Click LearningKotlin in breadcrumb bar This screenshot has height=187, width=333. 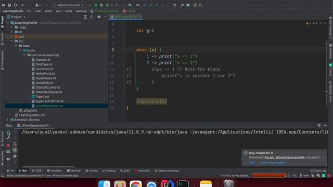point(13,11)
